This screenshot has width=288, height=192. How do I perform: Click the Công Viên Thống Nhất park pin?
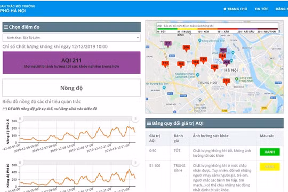237,79
